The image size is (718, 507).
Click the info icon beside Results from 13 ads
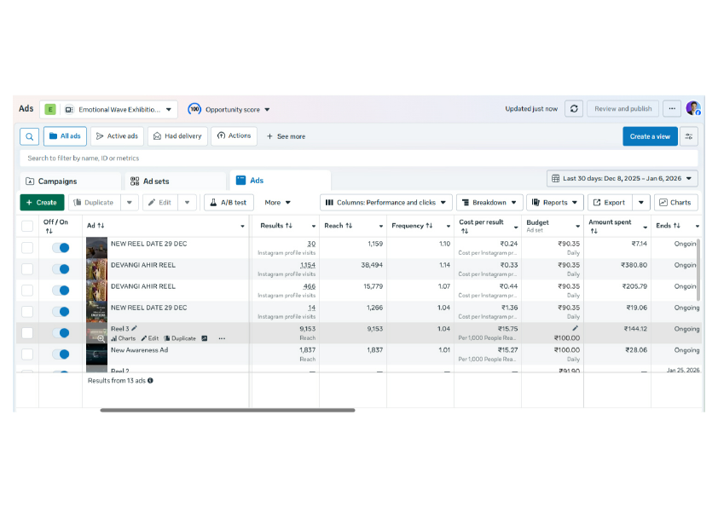(150, 380)
